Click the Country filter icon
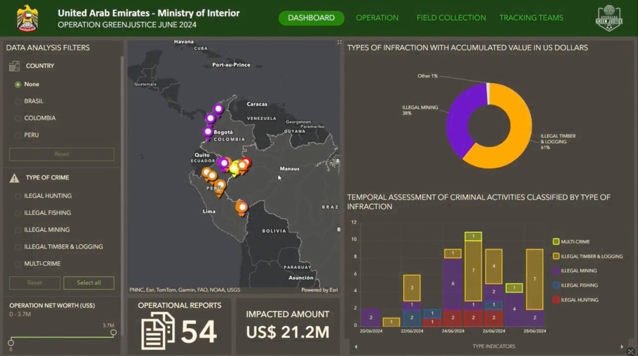The height and width of the screenshot is (356, 638). (14, 65)
